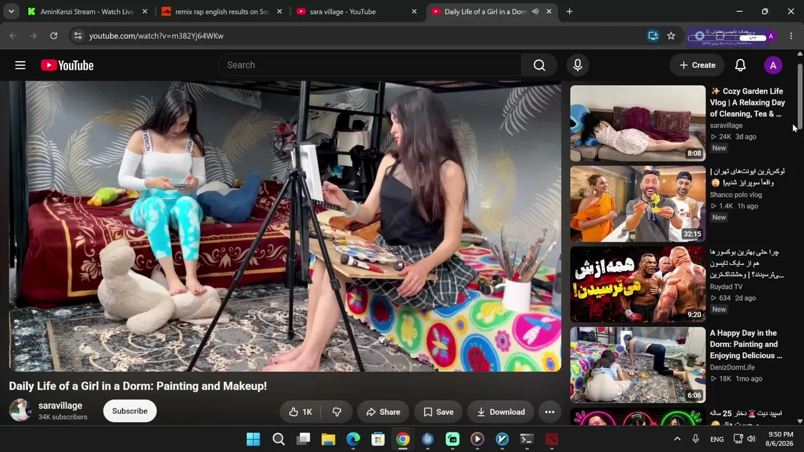Open the YouTube guide hamburger menu
804x452 pixels.
pyautogui.click(x=20, y=65)
